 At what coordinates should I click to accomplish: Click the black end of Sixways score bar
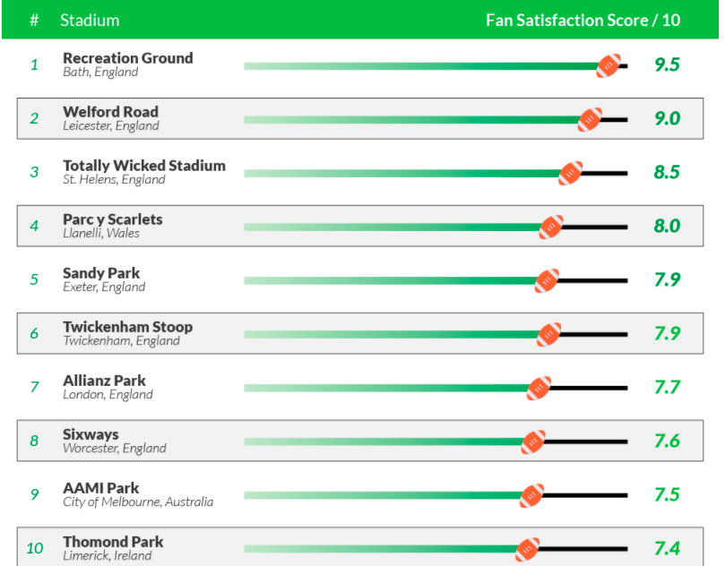tap(586, 442)
